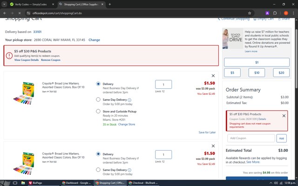298x186 pixels.
Task: Open the purple A extension
Action: pos(267,13)
